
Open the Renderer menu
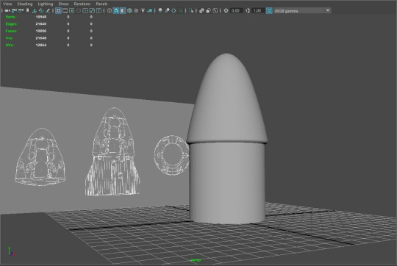tap(82, 4)
